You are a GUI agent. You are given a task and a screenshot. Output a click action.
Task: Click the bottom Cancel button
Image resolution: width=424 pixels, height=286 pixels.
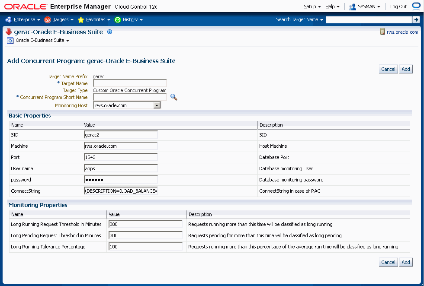[x=388, y=262]
